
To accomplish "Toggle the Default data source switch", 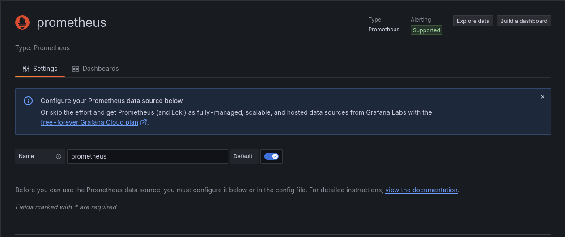I will click(271, 156).
